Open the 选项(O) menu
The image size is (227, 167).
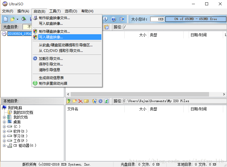coord(71,11)
